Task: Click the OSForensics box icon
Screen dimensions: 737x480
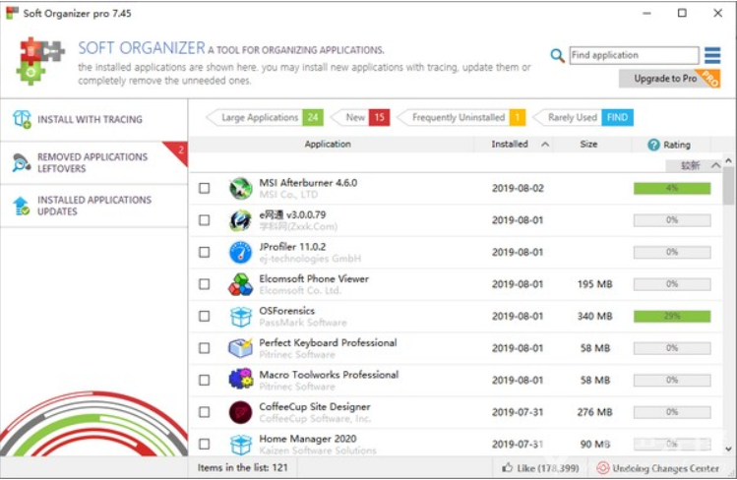Action: (241, 316)
